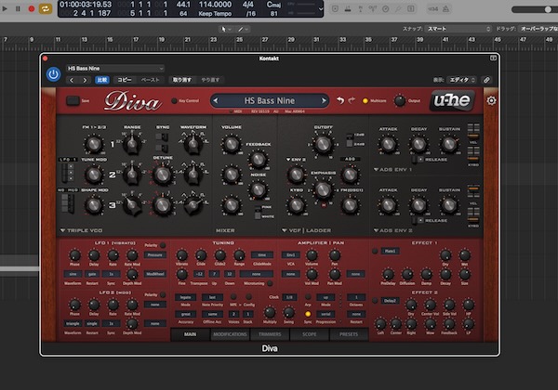558x390 pixels.
Task: Toggle LFO 2 Polarity button
Action: pyautogui.click(x=163, y=294)
